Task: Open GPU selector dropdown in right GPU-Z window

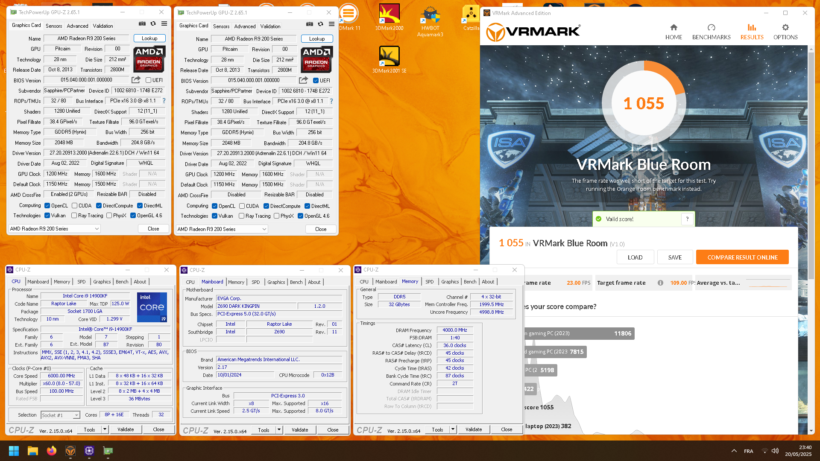Action: [x=222, y=229]
